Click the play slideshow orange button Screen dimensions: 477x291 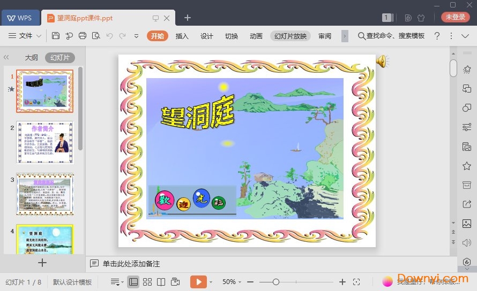point(198,282)
